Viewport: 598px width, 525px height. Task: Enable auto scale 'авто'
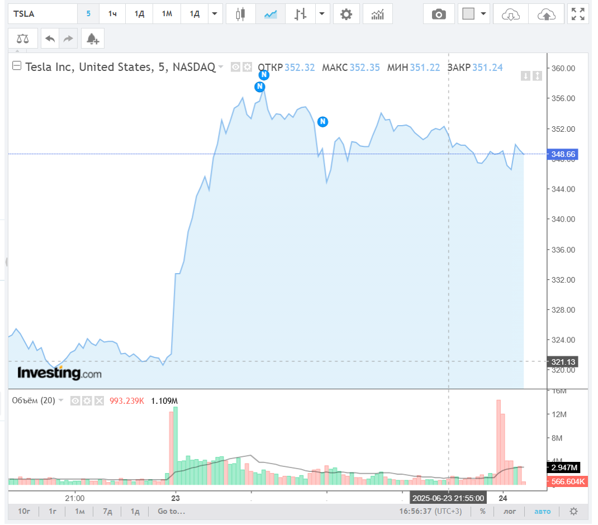click(542, 511)
